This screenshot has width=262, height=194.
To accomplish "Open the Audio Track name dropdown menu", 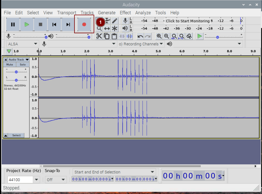I will pos(19,60).
